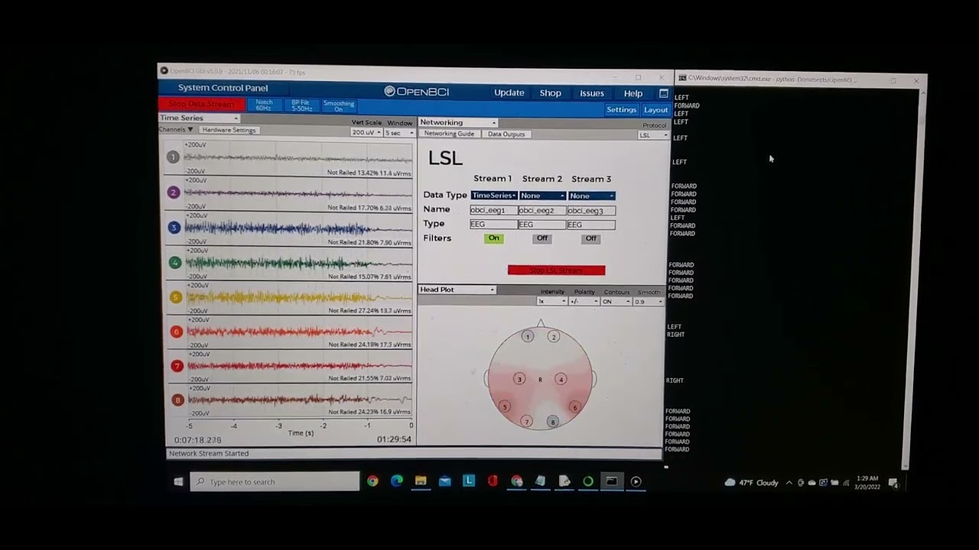Open Microsoft Edge from taskbar

click(396, 481)
